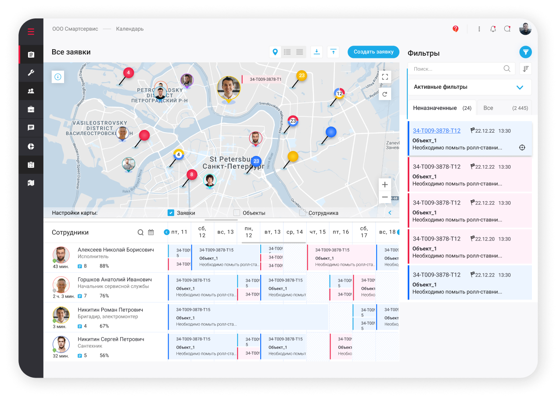Locate first request with crosshair icon

click(522, 148)
